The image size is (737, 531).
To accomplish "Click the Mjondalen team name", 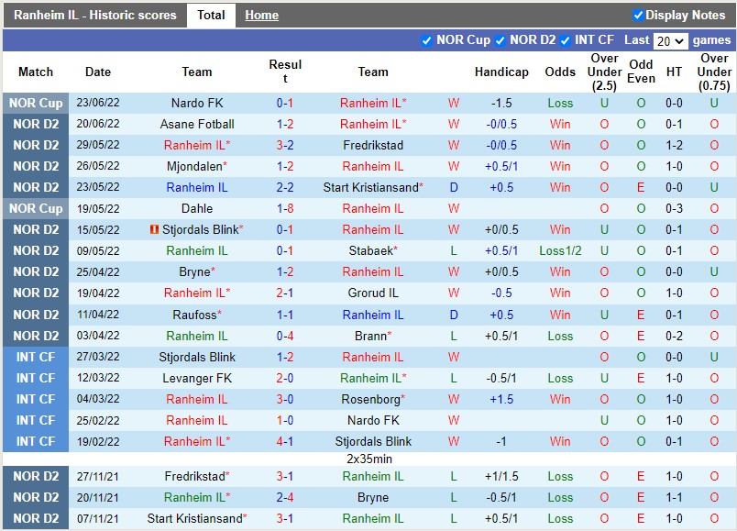I will [x=194, y=166].
